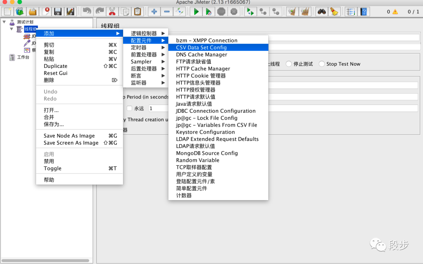Screen dimensions: 423x264
Task: Choose JDBC Connection Configuration menu item
Action: pos(218,111)
